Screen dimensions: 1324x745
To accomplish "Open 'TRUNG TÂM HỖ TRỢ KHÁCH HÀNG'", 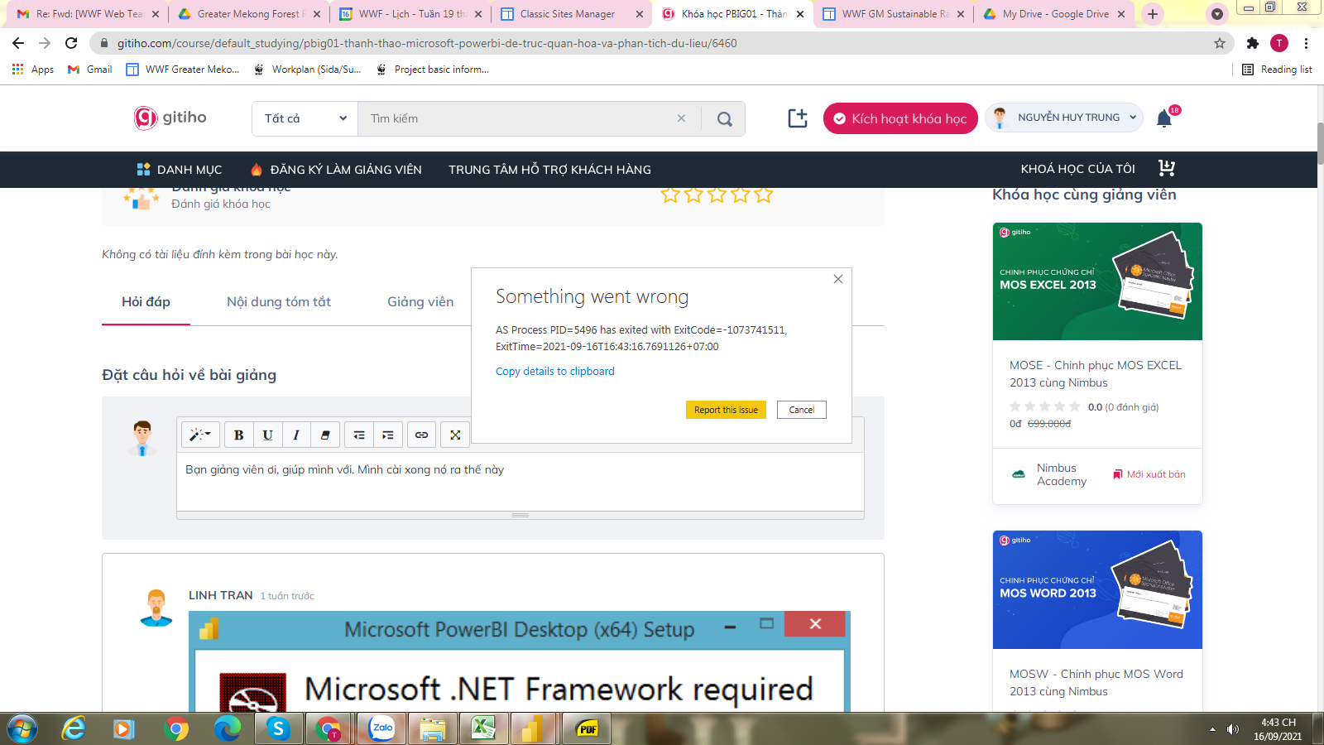I will [549, 169].
